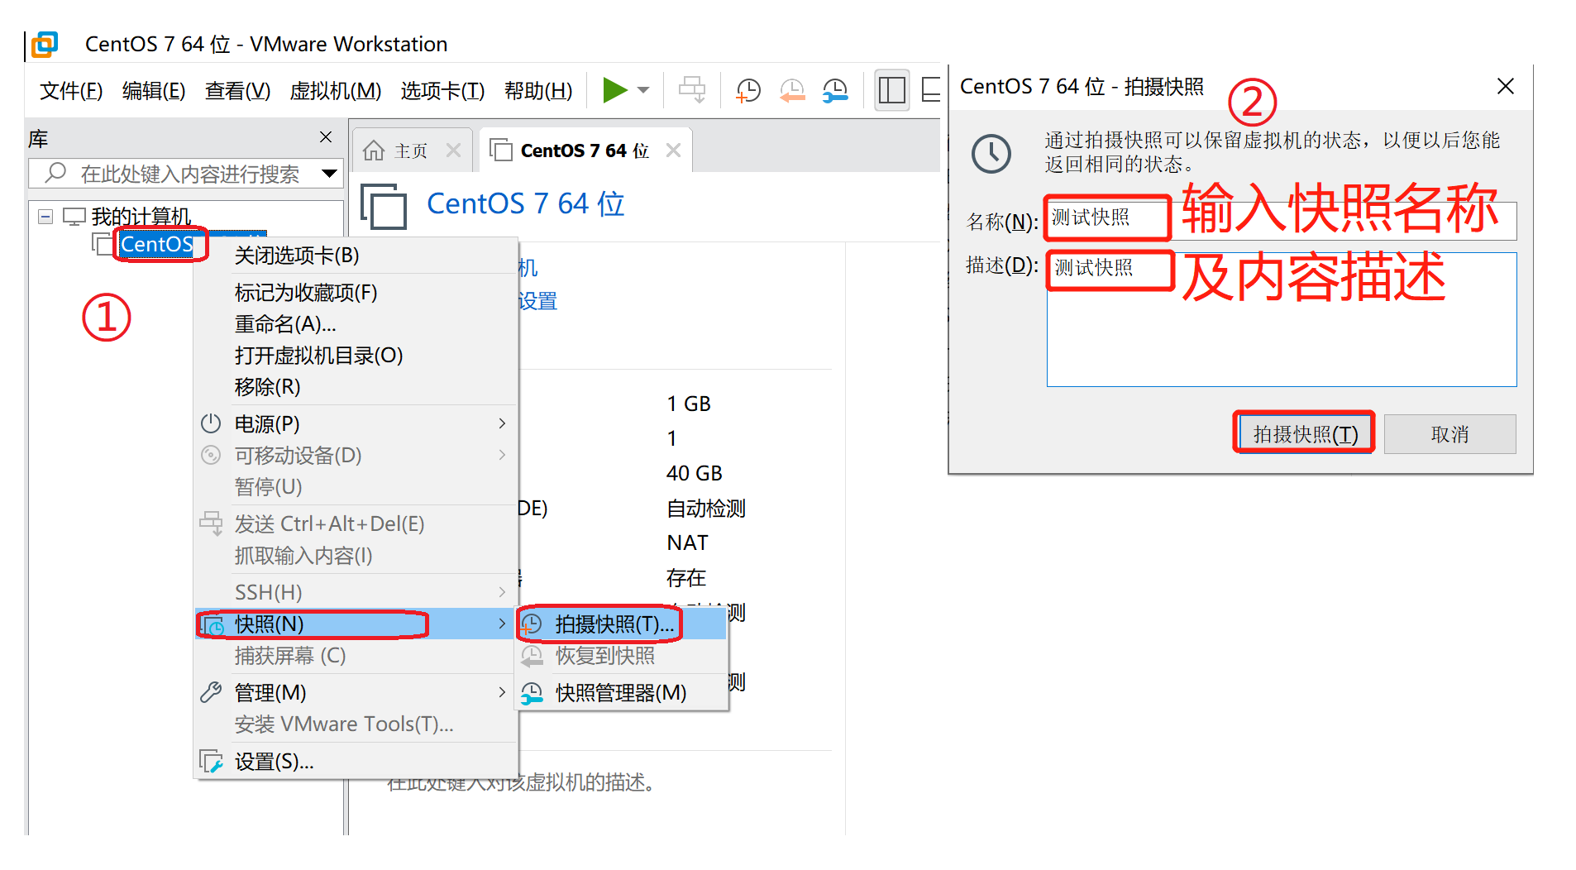
Task: Select 我的计算机 in library tree
Action: [141, 217]
